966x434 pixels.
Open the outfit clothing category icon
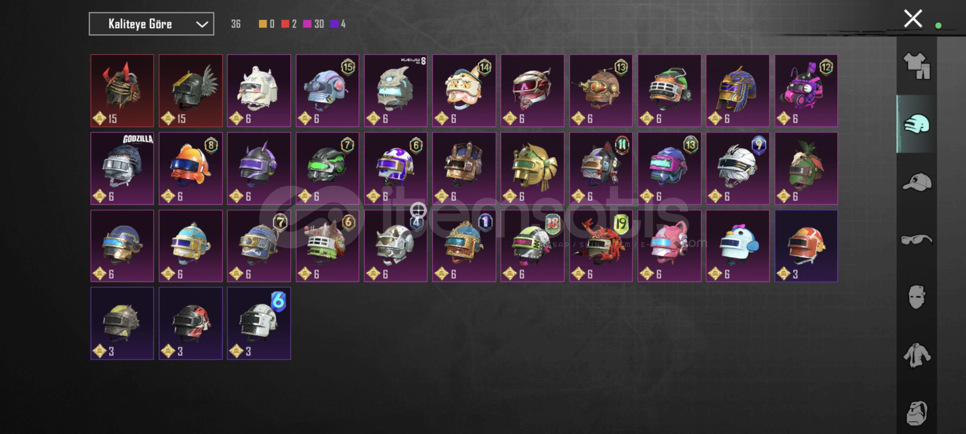[x=916, y=66]
